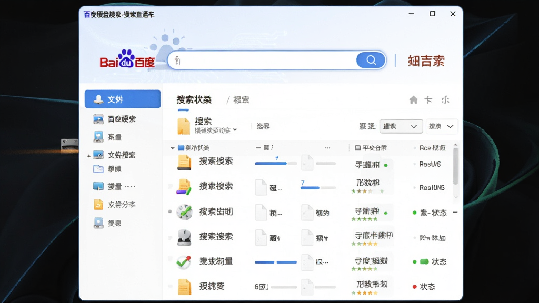Select the 报统委 row name
This screenshot has width=539, height=303.
pos(212,286)
